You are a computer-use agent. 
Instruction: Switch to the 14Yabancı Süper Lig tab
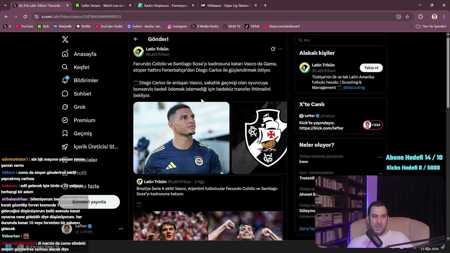[229, 6]
